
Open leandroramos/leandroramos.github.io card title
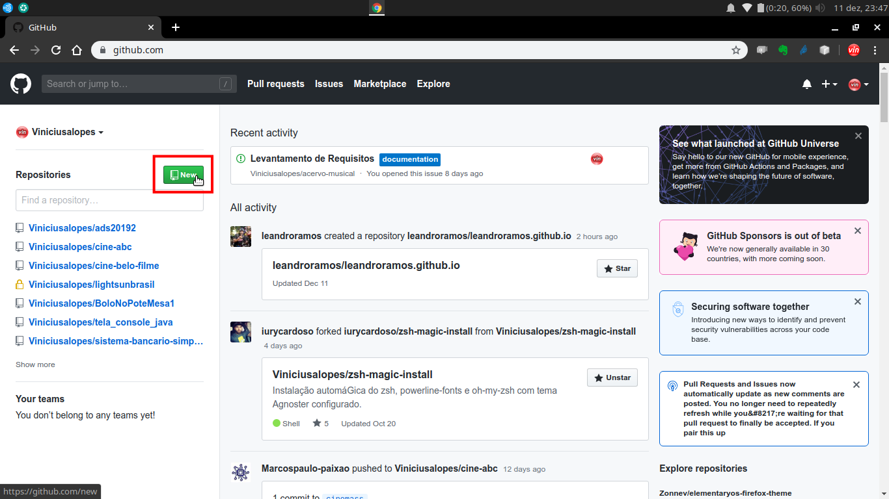coord(366,265)
